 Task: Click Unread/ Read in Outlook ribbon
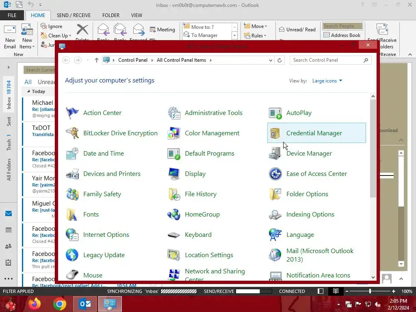coord(297,29)
